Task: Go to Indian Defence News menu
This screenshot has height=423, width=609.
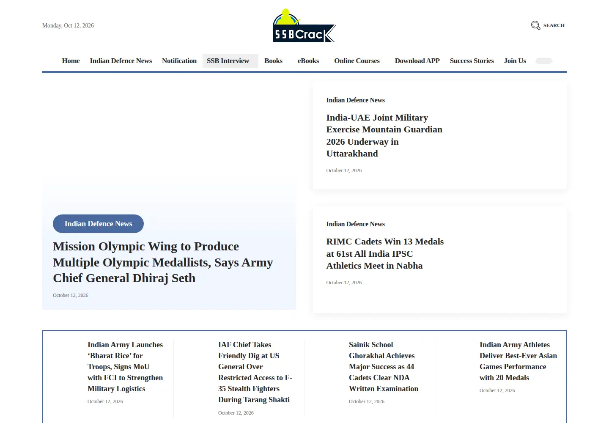Action: coord(121,61)
